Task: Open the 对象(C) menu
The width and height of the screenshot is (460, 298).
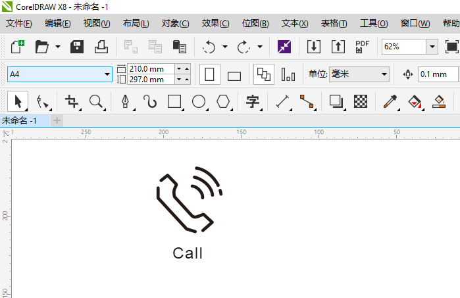Action: 176,23
